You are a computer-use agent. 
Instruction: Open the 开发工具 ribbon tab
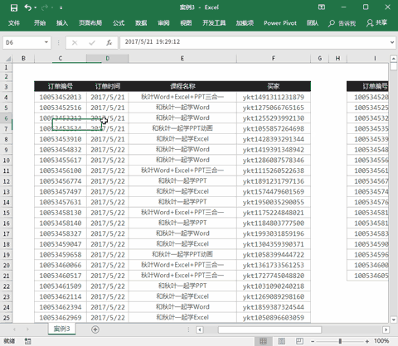[x=214, y=23]
